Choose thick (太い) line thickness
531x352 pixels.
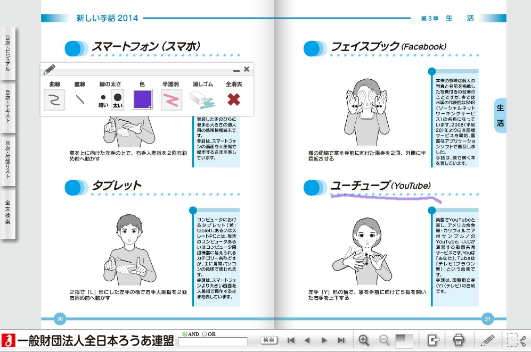[x=118, y=100]
